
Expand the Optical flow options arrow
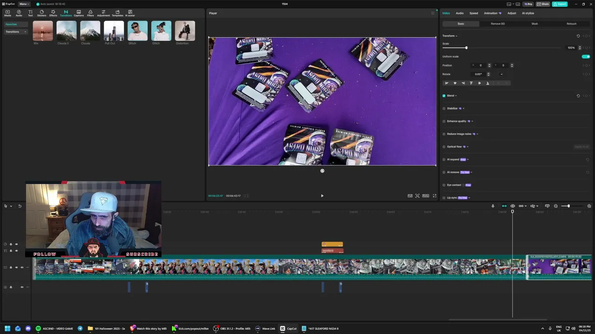tap(468, 147)
